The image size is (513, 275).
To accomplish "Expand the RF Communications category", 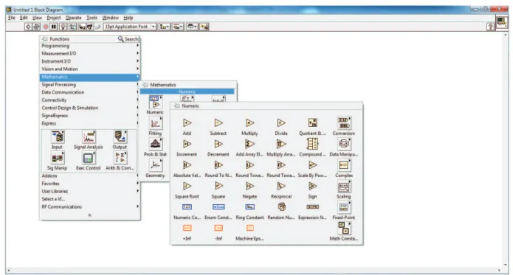I will click(x=90, y=206).
